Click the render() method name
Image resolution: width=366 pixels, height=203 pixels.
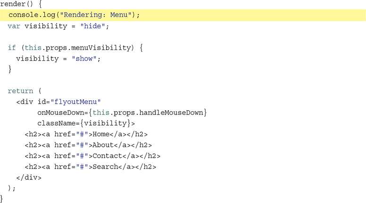(x=11, y=4)
